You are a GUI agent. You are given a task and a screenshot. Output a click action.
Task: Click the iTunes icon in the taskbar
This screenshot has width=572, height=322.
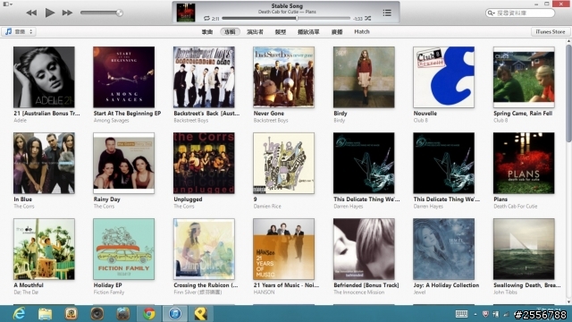pyautogui.click(x=175, y=314)
